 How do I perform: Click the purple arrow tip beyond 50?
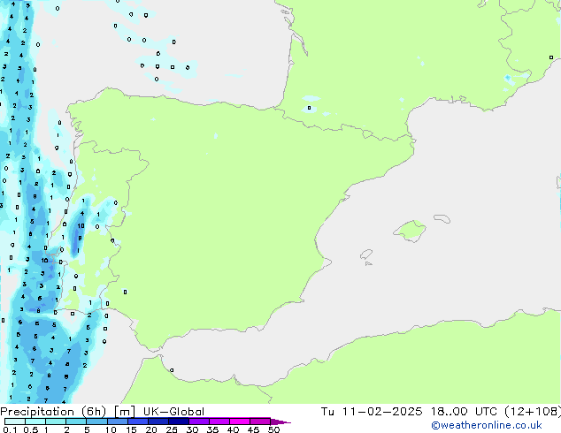tap(280, 422)
